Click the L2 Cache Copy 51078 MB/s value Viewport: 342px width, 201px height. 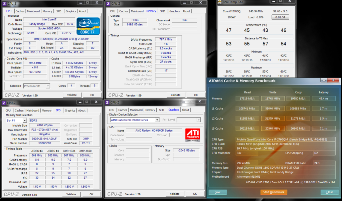click(x=298, y=119)
